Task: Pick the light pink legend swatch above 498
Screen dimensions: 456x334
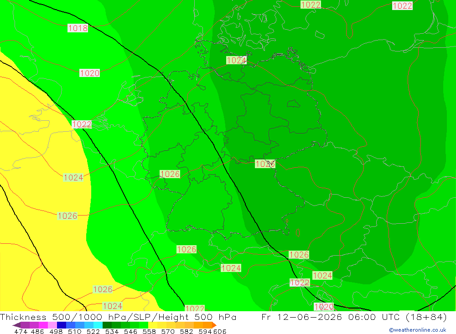Action: point(52,325)
